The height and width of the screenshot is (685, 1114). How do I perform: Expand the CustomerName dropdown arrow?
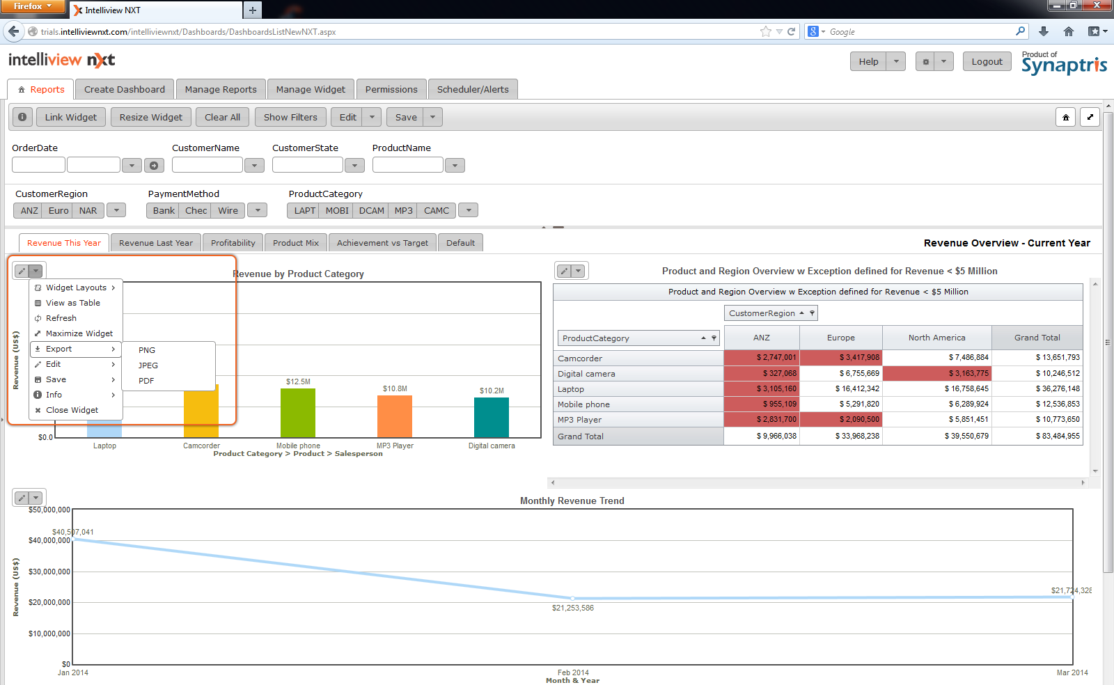pyautogui.click(x=254, y=166)
